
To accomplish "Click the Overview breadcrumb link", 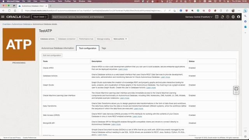I will 6,24.
